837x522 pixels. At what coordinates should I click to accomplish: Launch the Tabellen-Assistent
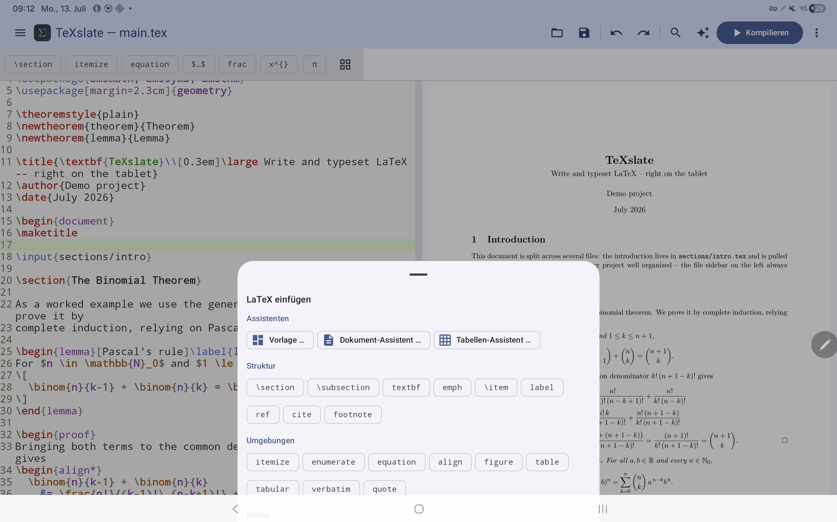[487, 340]
